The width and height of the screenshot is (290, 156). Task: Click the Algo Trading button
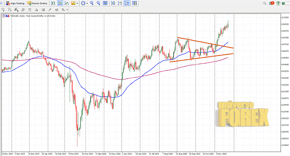pyautogui.click(x=15, y=3)
